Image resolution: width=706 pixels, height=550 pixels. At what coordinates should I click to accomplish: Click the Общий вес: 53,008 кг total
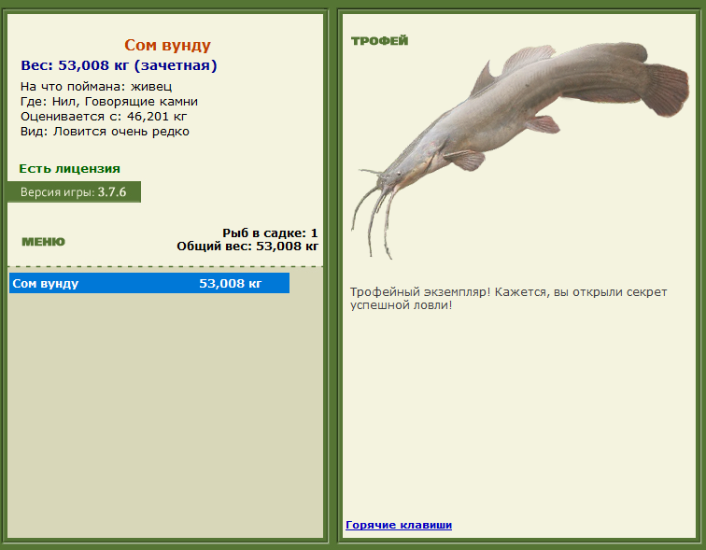pos(247,247)
